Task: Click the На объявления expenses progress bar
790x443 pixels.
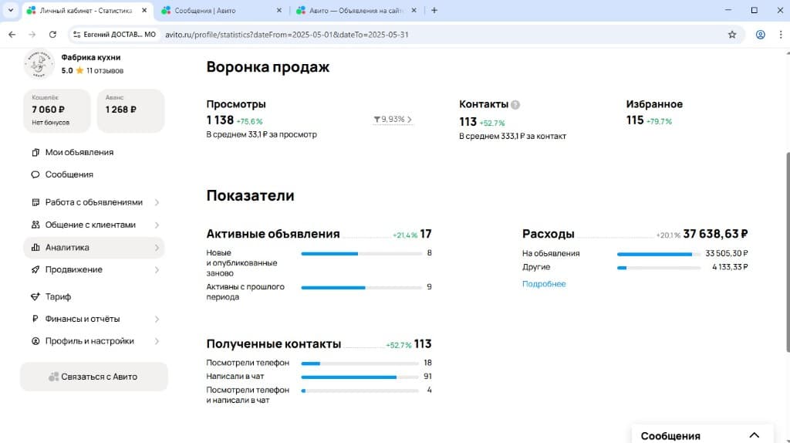Action: [x=659, y=254]
